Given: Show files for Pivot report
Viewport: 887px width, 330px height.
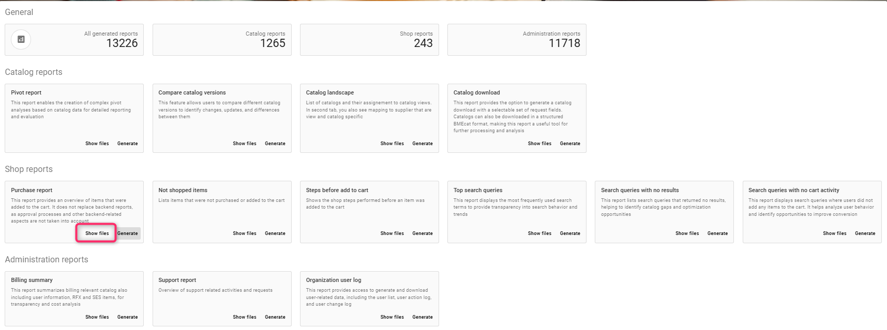Looking at the screenshot, I should [x=97, y=144].
